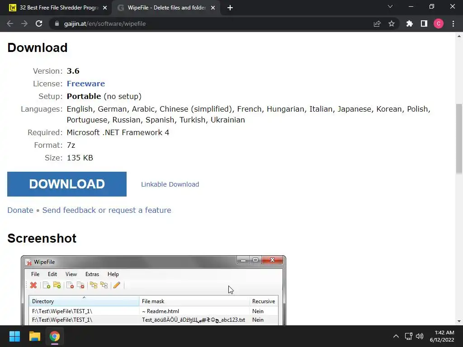Open the Chrome profile avatar C
This screenshot has height=347, width=463.
[439, 23]
